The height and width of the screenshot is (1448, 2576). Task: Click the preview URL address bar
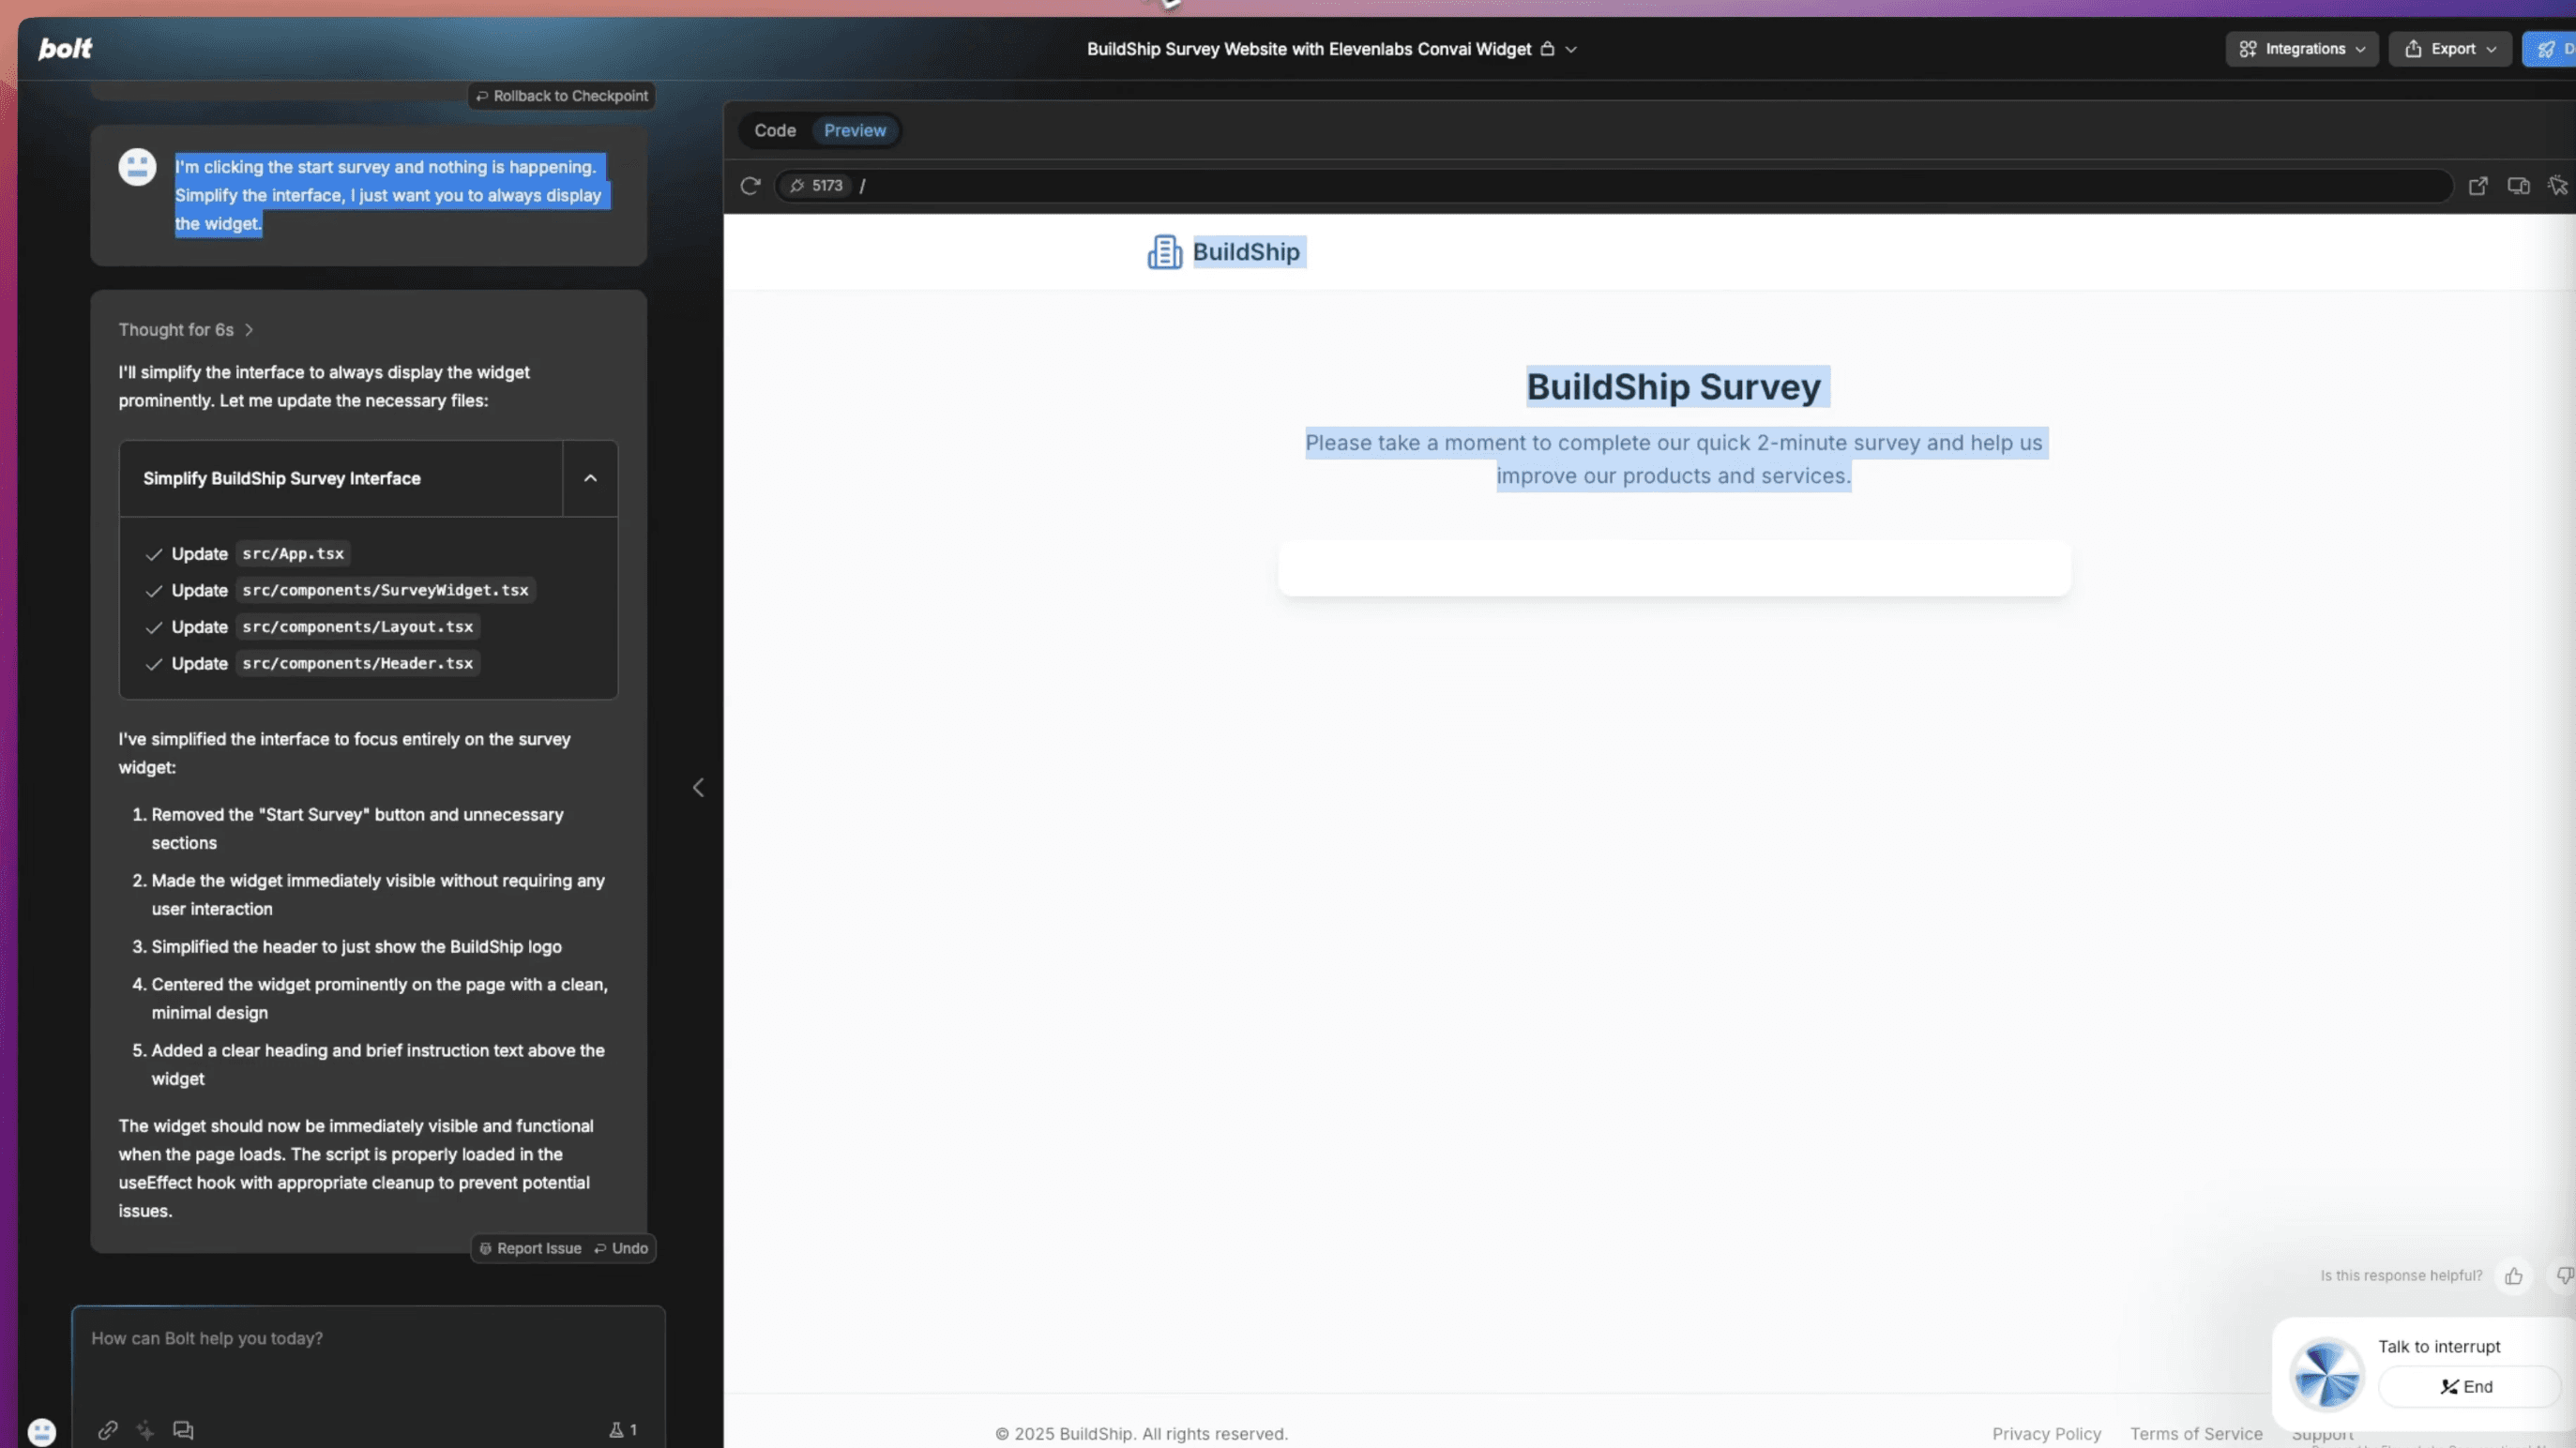click(x=1614, y=186)
